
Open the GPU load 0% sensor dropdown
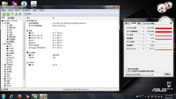pos(144,42)
